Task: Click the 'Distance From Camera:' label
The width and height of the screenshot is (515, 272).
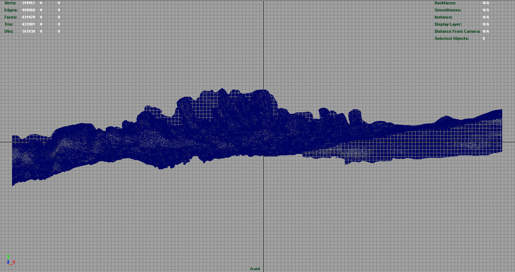Action: (x=457, y=31)
